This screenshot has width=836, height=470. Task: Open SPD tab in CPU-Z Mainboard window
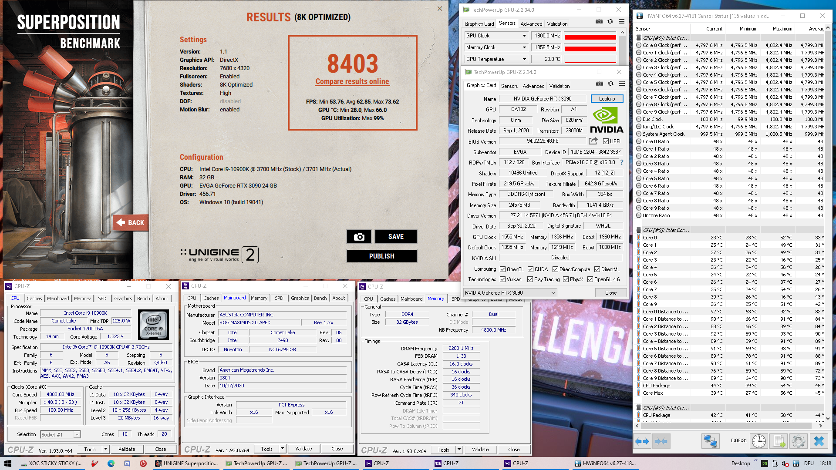pyautogui.click(x=279, y=298)
